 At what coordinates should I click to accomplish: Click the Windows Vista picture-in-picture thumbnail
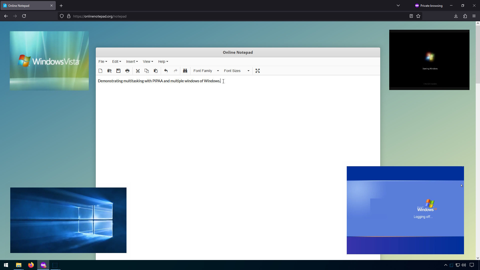[x=49, y=61]
